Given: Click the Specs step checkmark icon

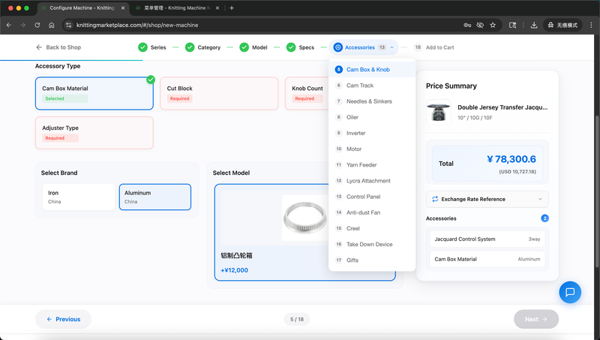Looking at the screenshot, I should 291,47.
